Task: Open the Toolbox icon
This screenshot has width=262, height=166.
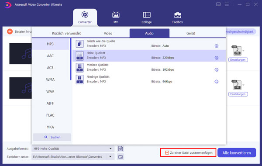Action: click(177, 15)
